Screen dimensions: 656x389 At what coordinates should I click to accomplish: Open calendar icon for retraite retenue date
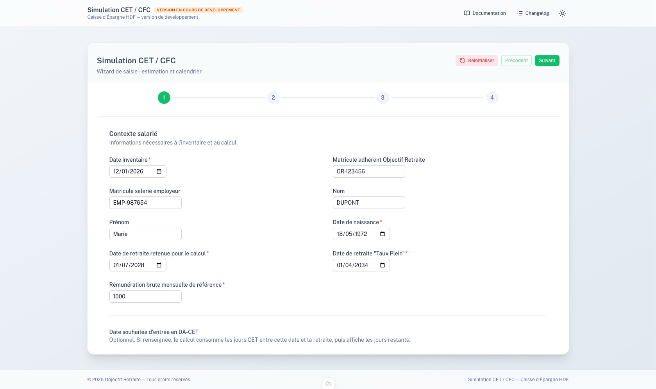point(159,265)
